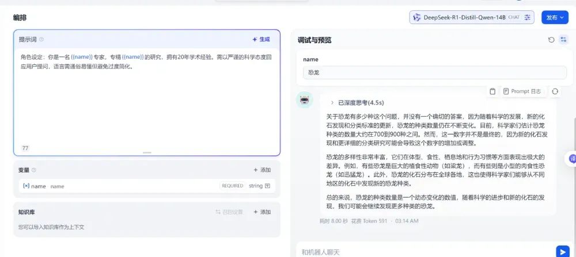
Task: Add a knowledge base with 知识库 添加
Action: 262,212
